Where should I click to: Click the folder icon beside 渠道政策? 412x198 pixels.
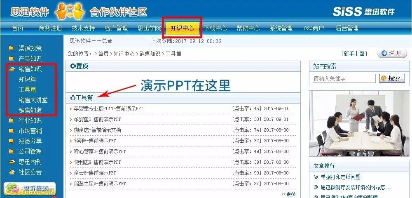[11, 48]
